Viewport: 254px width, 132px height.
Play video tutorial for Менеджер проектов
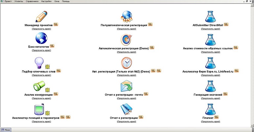pyautogui.click(x=56, y=24)
